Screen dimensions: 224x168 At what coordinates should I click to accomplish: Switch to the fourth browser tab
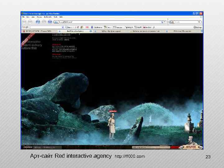pos(146,31)
